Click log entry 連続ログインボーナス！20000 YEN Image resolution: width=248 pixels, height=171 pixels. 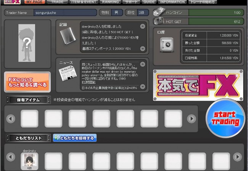tap(106, 49)
